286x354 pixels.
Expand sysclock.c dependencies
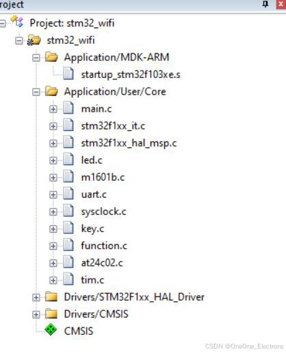point(53,212)
